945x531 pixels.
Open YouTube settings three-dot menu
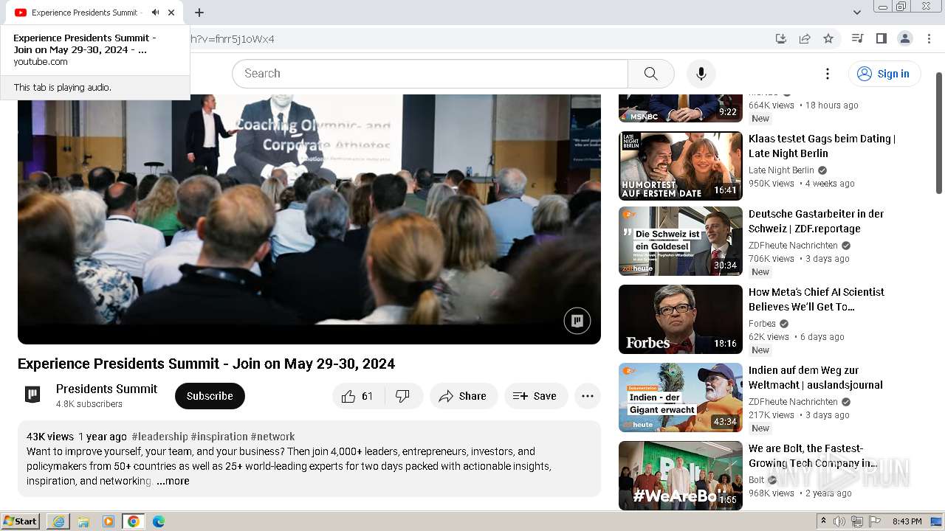pos(828,74)
